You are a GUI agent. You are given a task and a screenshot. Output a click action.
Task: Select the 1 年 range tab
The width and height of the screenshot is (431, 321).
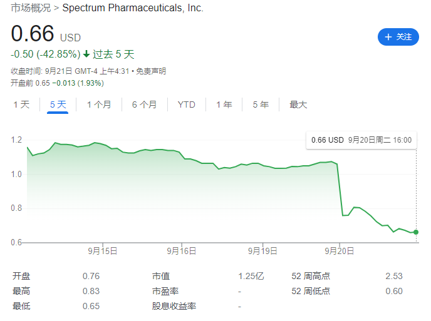[x=224, y=104]
